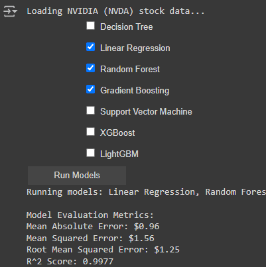The width and height of the screenshot is (266, 267).
Task: Tick the Support Vector Machine checkbox
Action: [90, 111]
